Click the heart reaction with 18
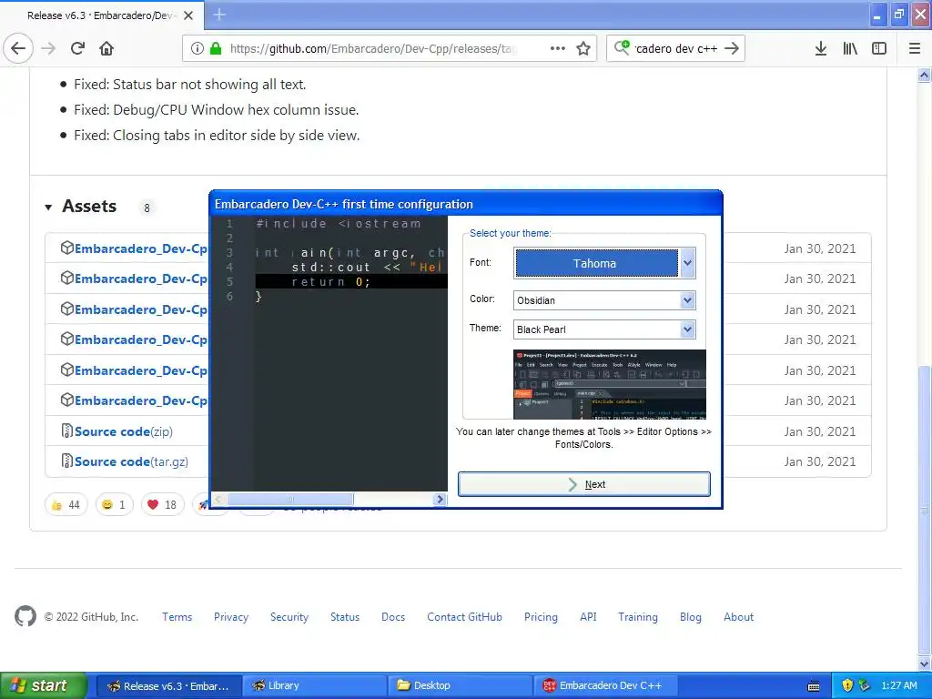932x699 pixels. pos(162,504)
